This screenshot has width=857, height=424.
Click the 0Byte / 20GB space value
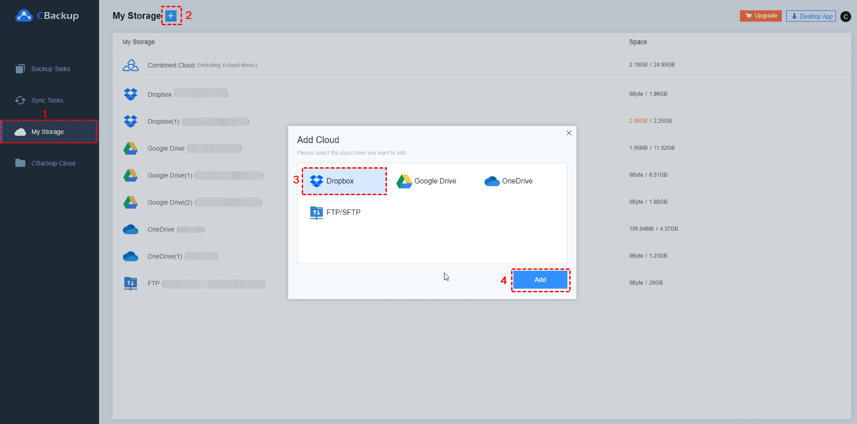(x=646, y=283)
